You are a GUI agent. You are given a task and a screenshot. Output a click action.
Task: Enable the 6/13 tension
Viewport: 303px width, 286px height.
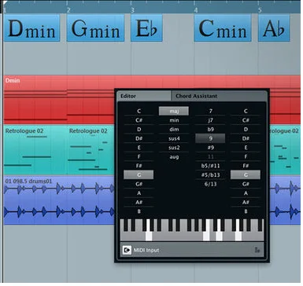(x=210, y=184)
